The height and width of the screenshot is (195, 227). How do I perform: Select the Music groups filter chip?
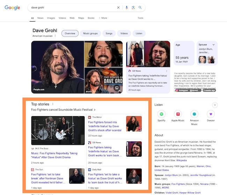click(90, 33)
